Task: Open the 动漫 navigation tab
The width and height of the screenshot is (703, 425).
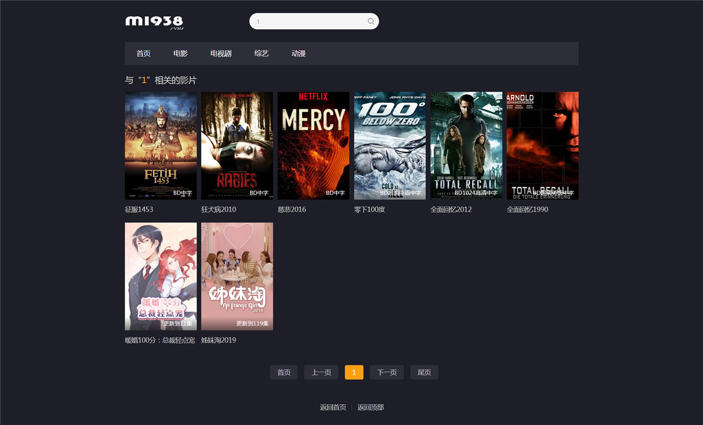Action: pos(299,54)
